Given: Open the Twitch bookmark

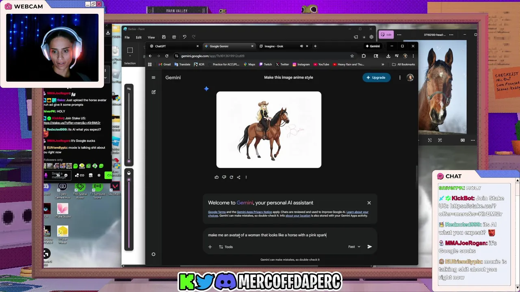Looking at the screenshot, I should (x=265, y=64).
